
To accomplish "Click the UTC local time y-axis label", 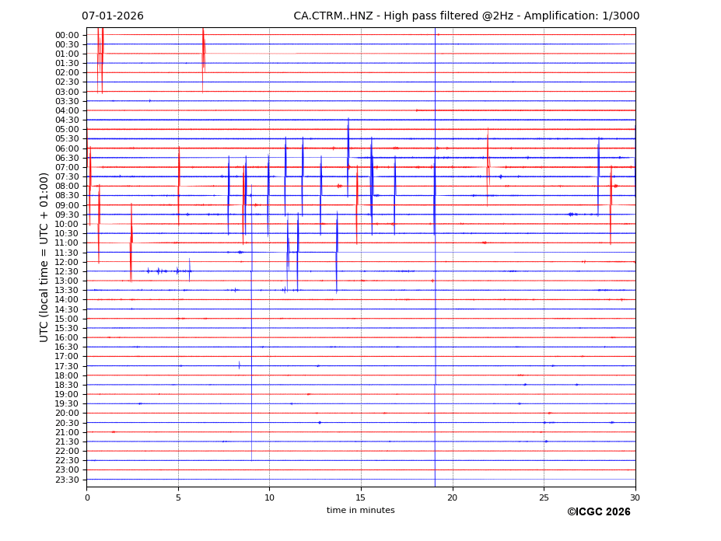I will pos(44,257).
